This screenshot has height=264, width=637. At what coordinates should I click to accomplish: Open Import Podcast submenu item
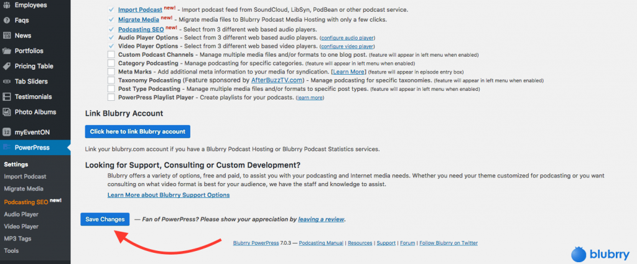click(x=25, y=177)
